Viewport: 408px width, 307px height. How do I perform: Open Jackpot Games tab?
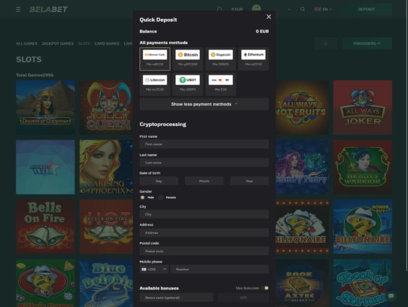point(58,43)
